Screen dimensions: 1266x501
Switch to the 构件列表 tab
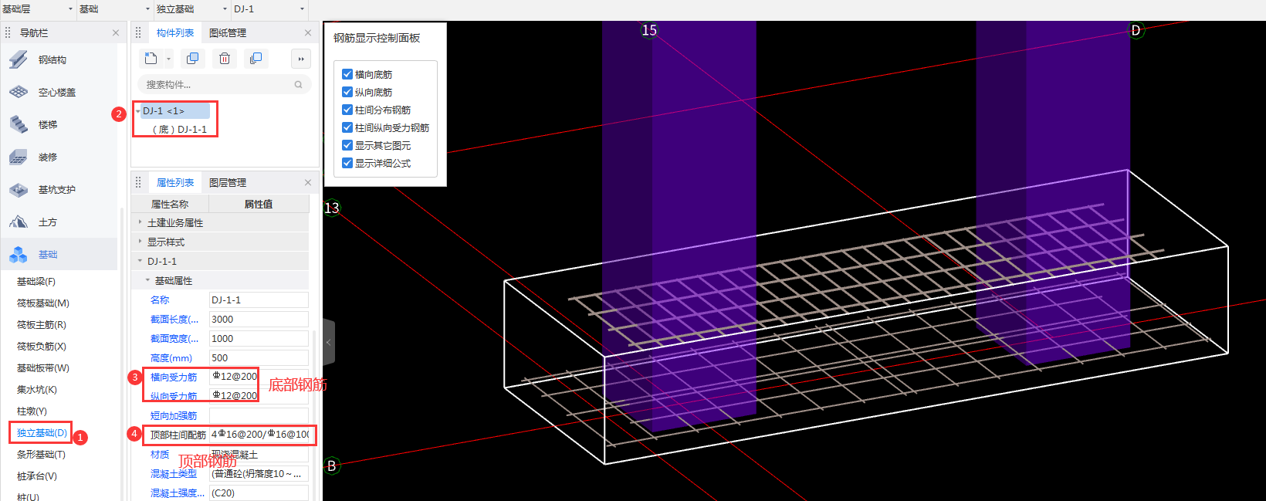click(175, 32)
